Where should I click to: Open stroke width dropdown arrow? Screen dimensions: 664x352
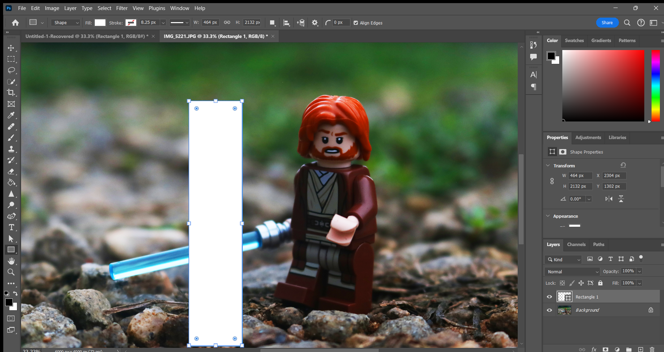pos(163,23)
